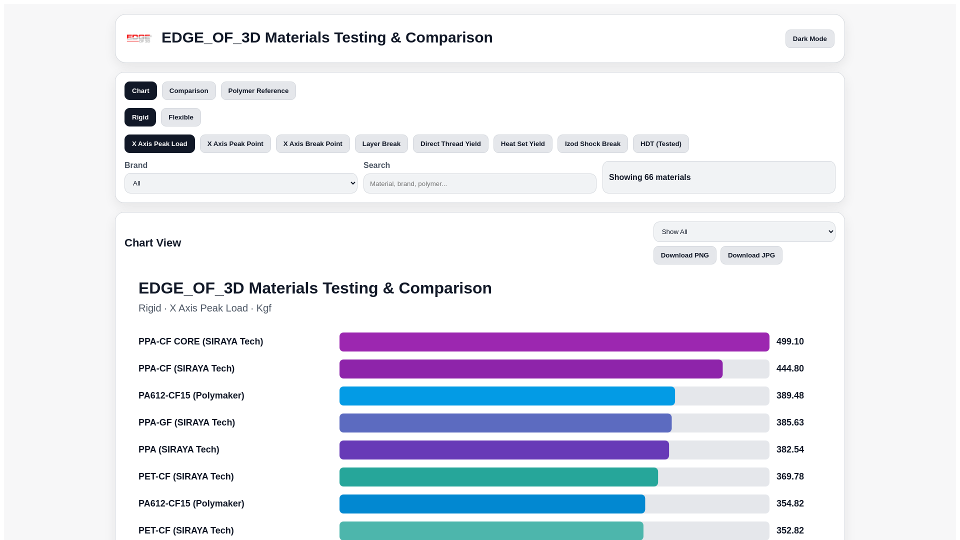
Task: Select the X Axis Peak Point metric
Action: click(x=235, y=143)
